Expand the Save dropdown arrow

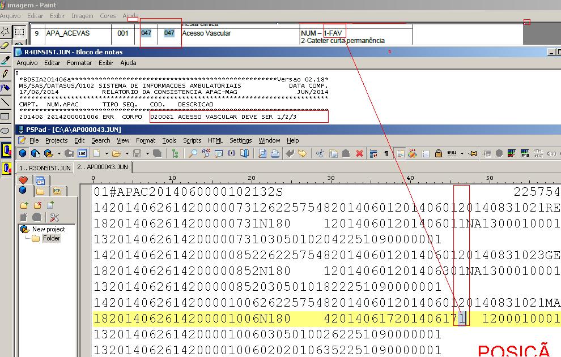pos(147,154)
